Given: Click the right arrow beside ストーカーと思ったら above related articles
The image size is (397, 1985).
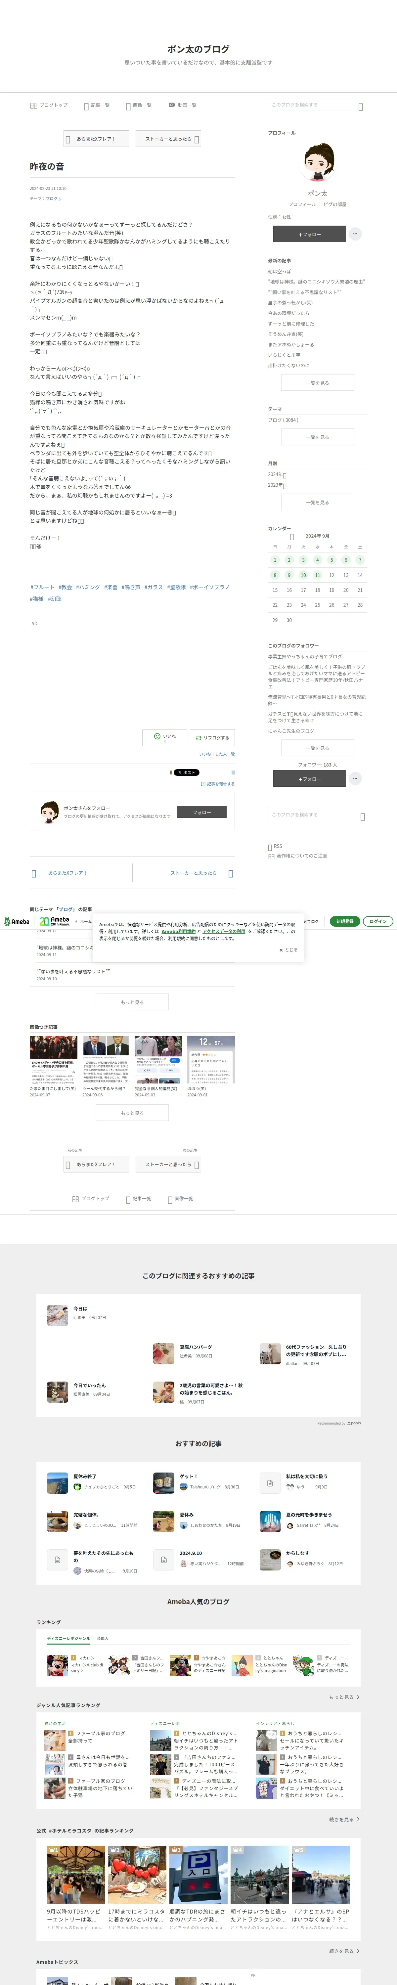Looking at the screenshot, I should [231, 874].
